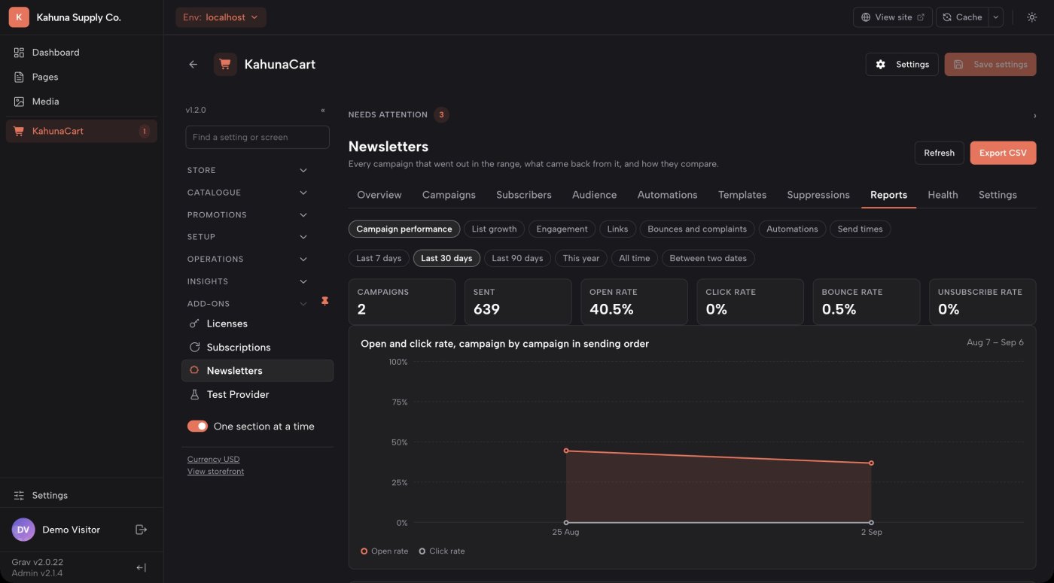Click the Export CSV button
The height and width of the screenshot is (583, 1054).
pos(1003,153)
